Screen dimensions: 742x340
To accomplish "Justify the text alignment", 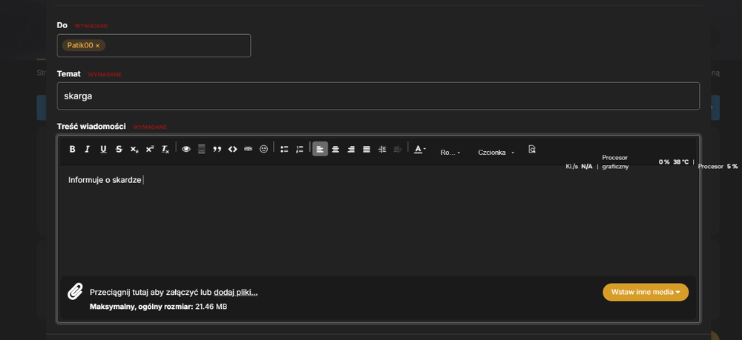I will point(367,149).
